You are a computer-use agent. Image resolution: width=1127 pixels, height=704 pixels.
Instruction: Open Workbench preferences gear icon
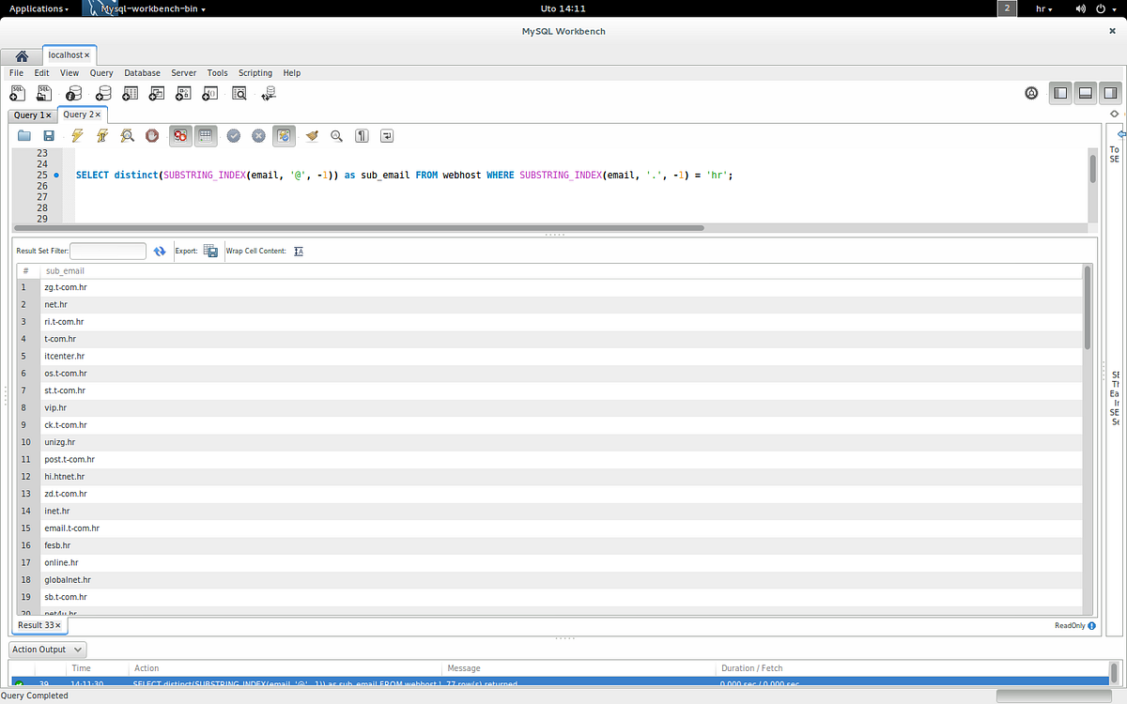pos(1031,93)
